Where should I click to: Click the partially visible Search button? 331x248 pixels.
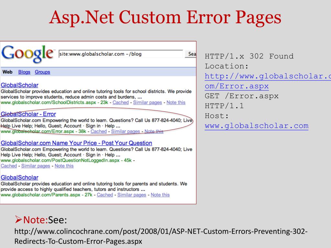191,54
